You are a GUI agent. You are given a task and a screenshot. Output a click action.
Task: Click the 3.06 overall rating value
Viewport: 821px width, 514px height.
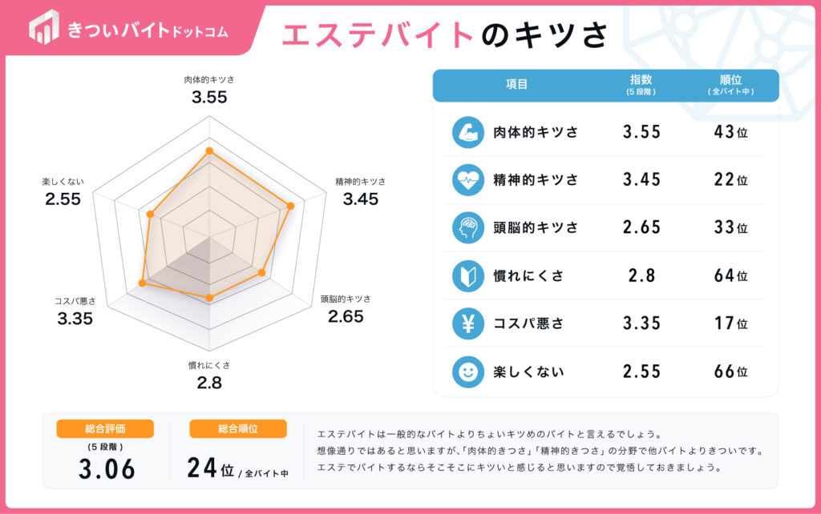tap(107, 469)
